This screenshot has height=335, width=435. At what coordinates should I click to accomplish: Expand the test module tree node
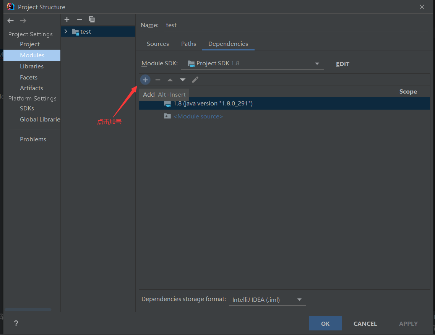[66, 31]
